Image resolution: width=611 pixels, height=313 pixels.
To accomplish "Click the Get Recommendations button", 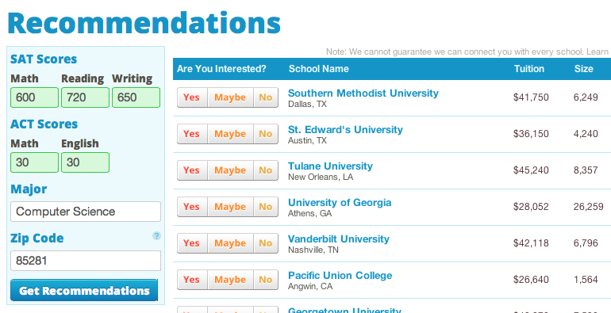I will (84, 291).
